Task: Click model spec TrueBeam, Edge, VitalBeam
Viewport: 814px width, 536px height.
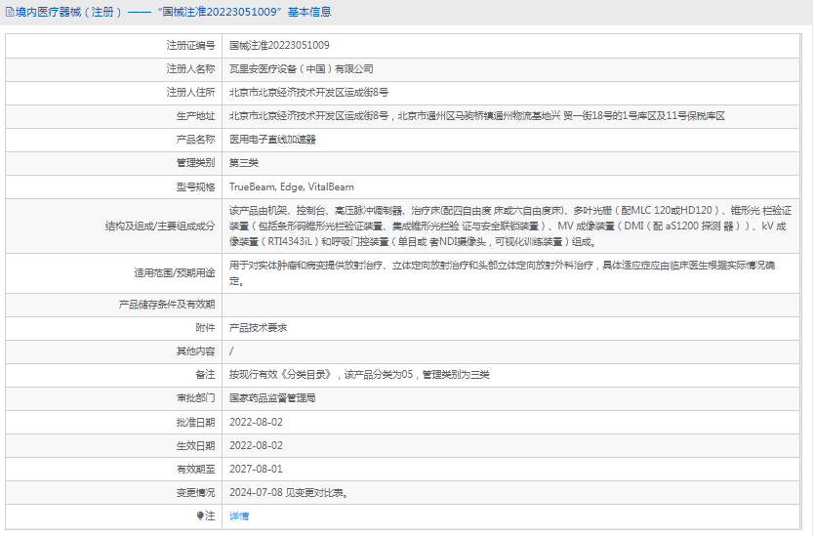Action: [291, 187]
